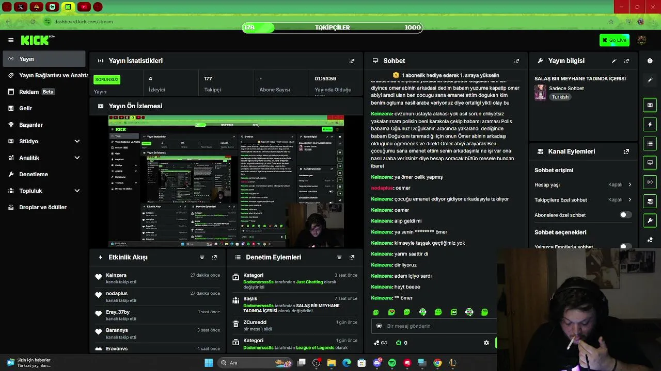
Task: Reload the dashboard page
Action: click(33, 22)
